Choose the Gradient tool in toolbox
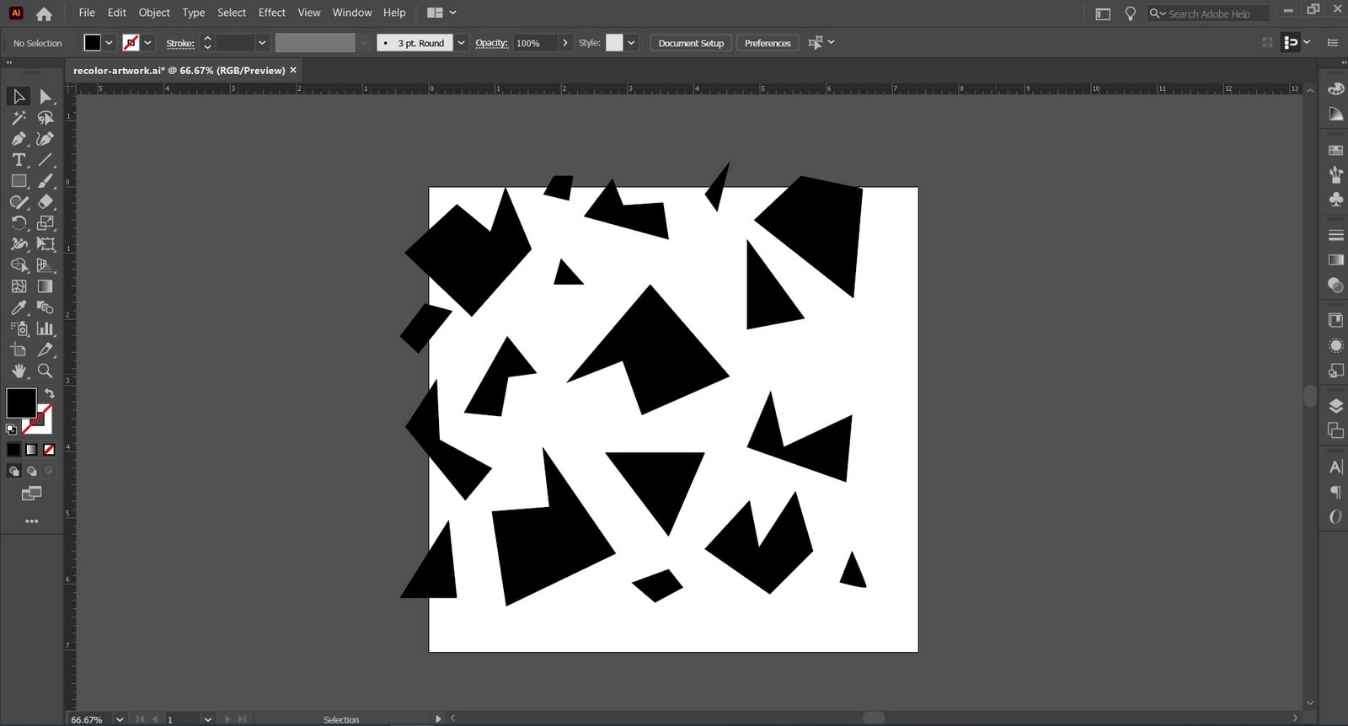 pos(45,286)
